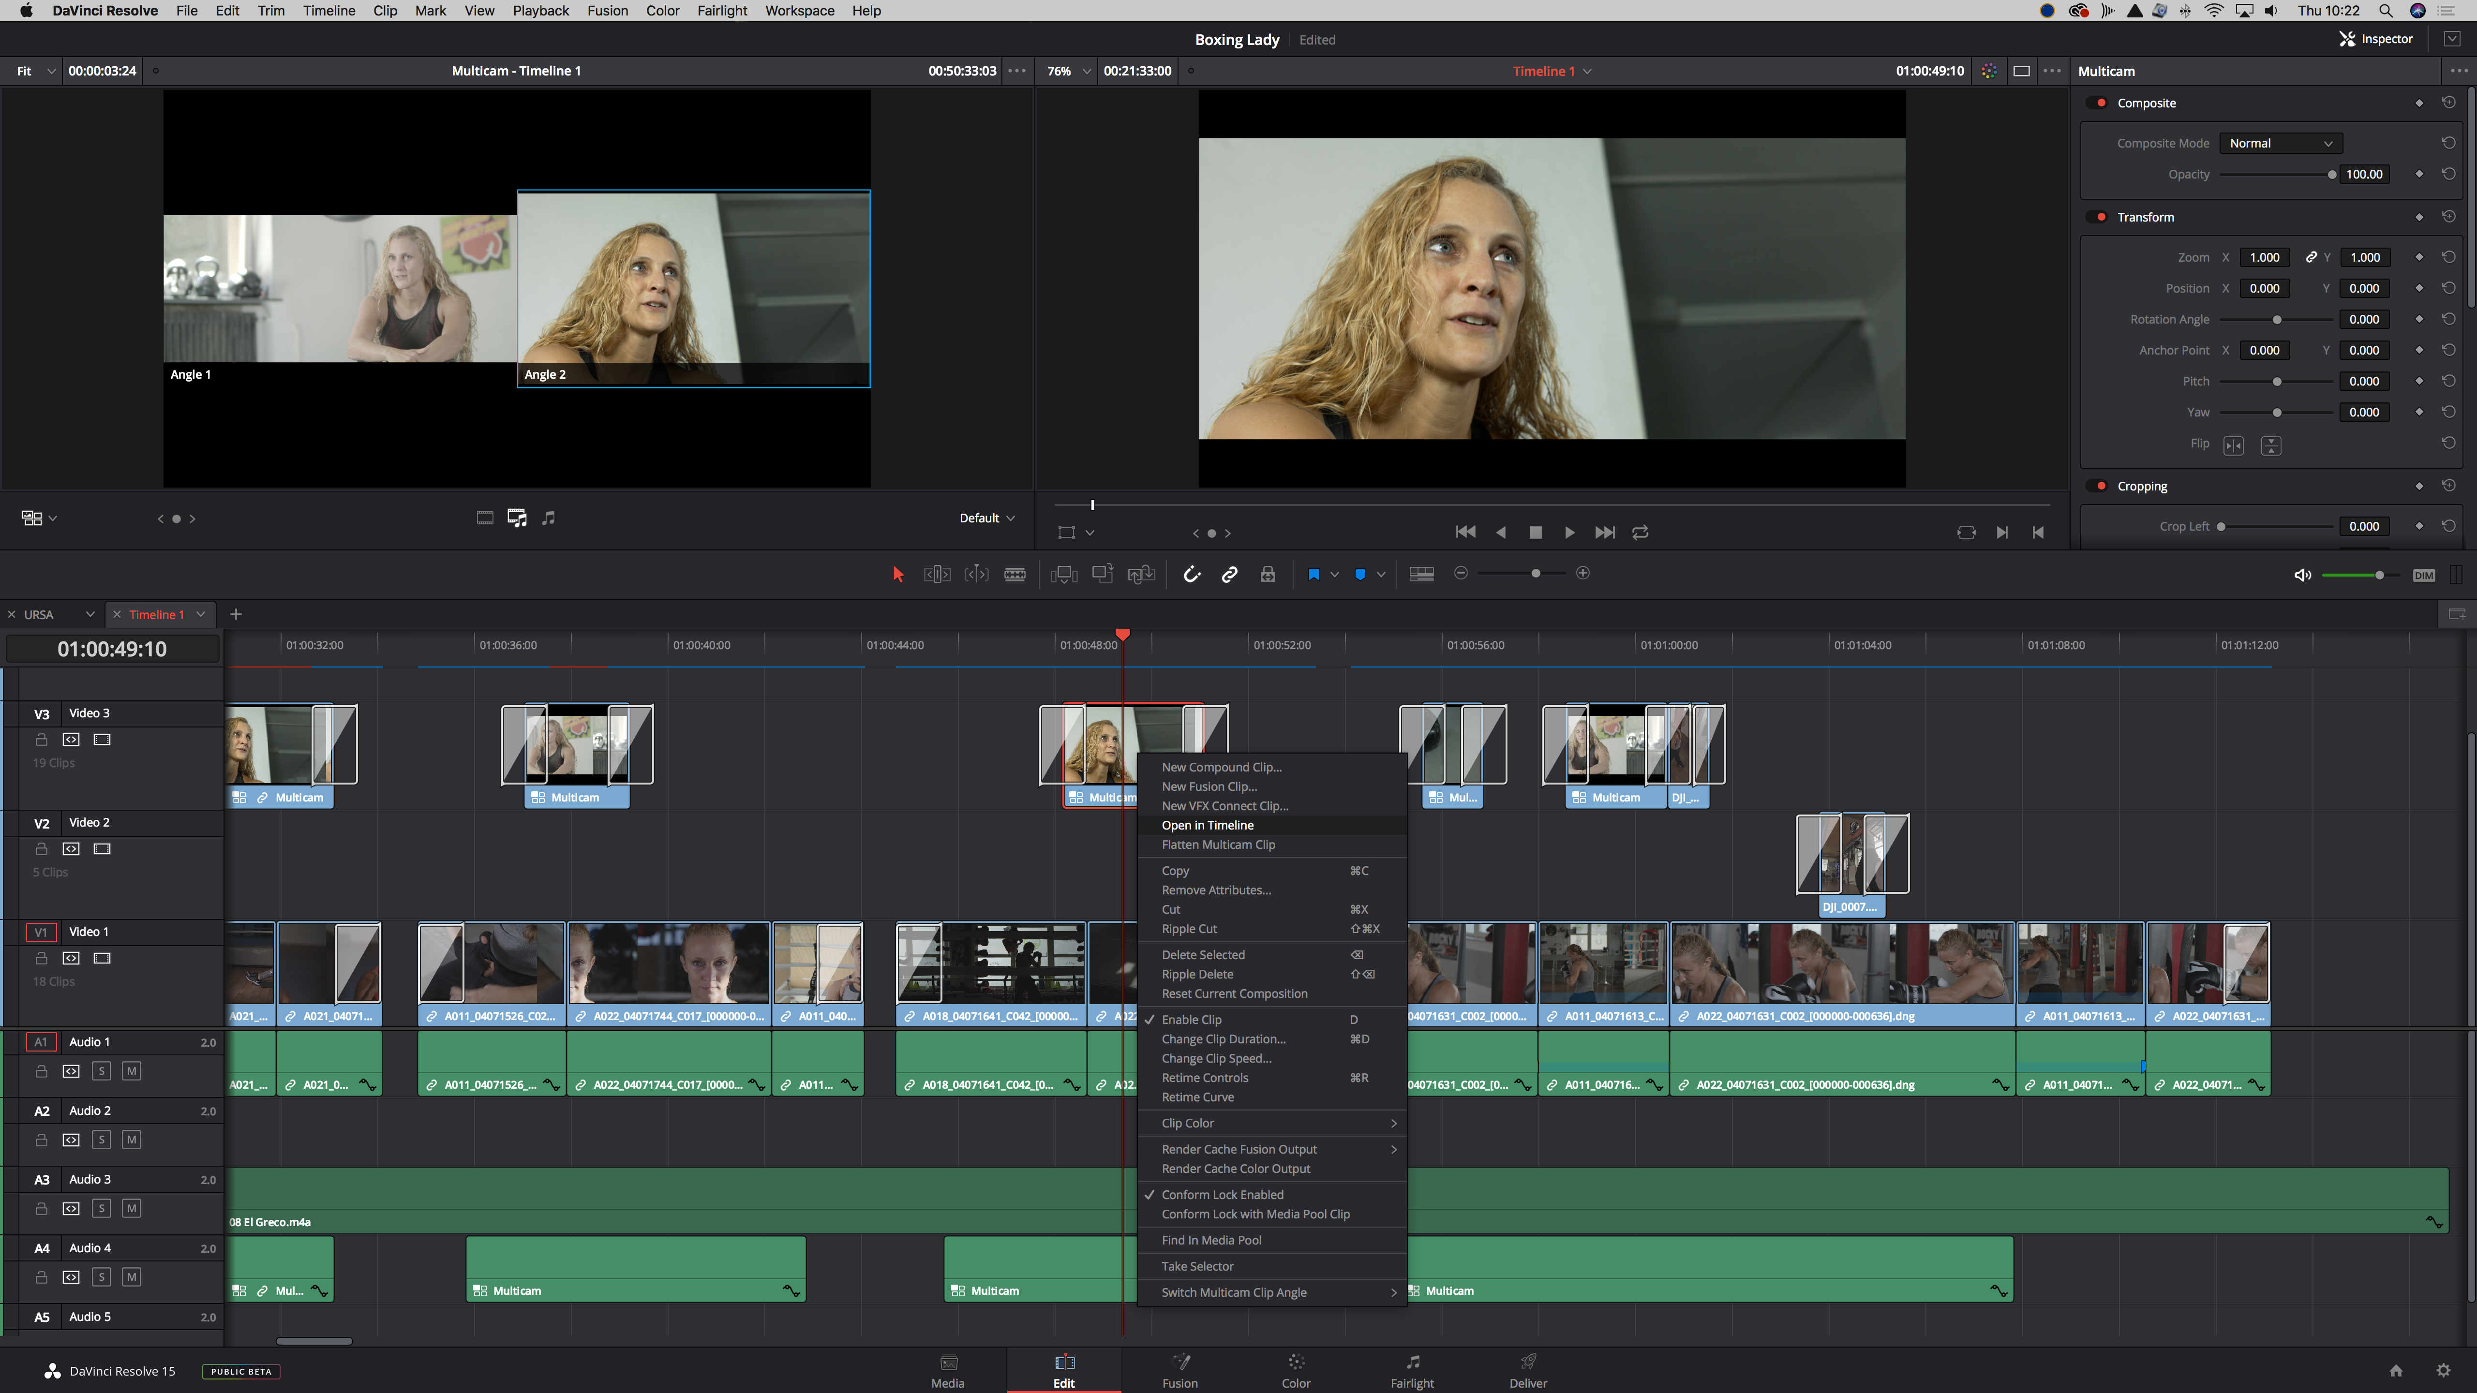Flip clip vertically in Inspector
This screenshot has width=2477, height=1393.
(2271, 445)
